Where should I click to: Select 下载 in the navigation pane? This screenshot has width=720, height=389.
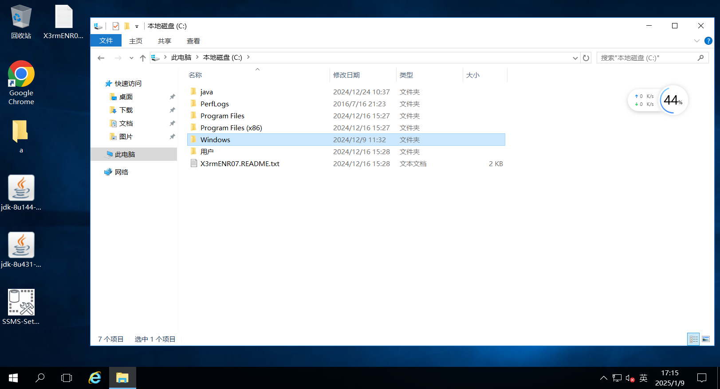[126, 110]
